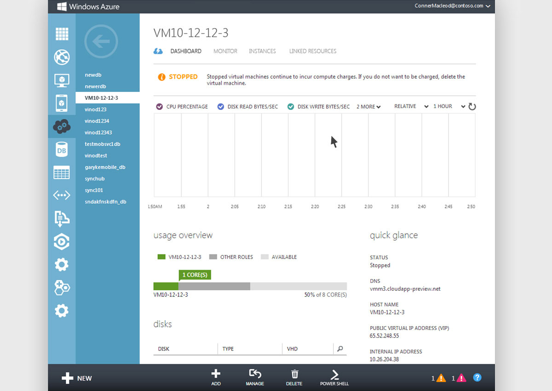The image size is (552, 391).
Task: Open the Mobile Services phone icon
Action: [x=62, y=103]
